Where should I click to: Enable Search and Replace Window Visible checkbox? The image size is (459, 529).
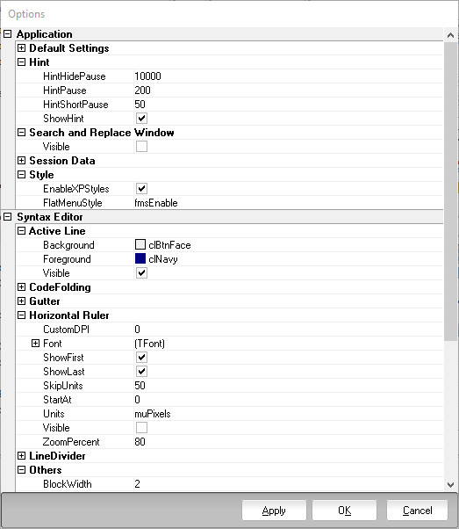click(141, 147)
